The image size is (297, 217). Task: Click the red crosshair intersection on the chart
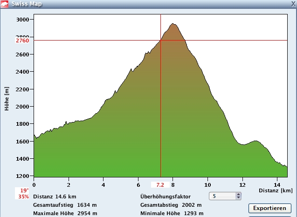160,41
